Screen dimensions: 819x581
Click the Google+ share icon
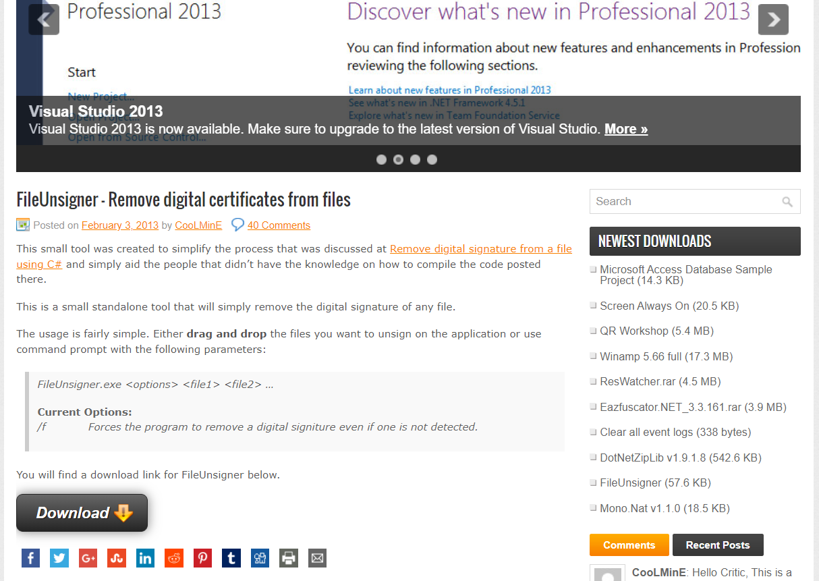[x=88, y=558]
